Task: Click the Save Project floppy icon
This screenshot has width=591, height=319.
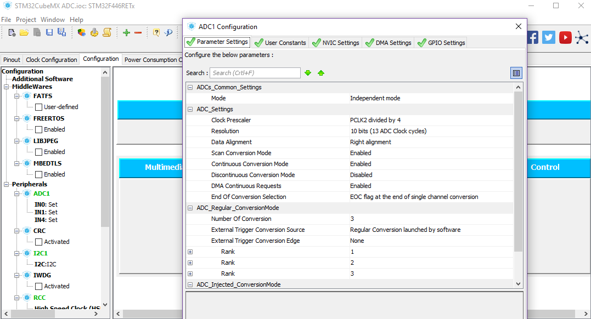Action: 49,33
